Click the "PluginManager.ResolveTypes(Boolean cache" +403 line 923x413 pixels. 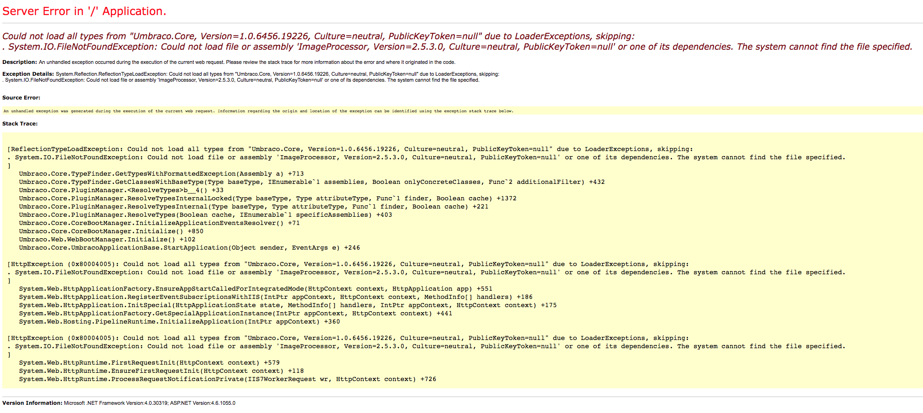coord(205,215)
